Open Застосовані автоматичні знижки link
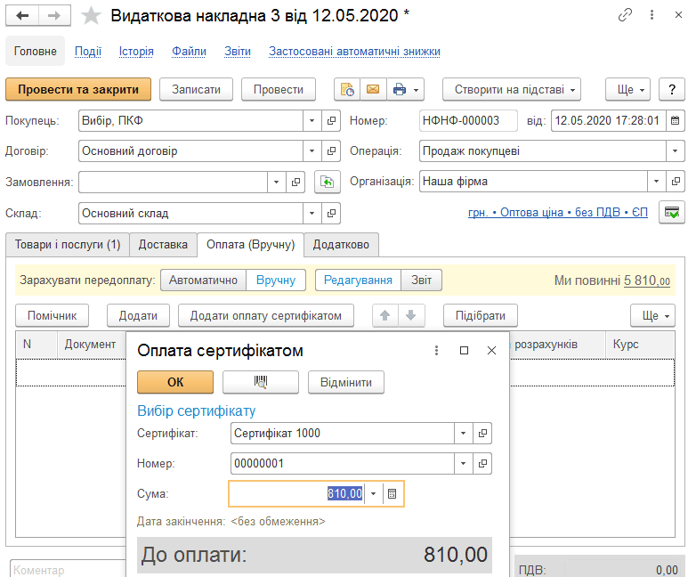688x577 pixels. tap(354, 52)
